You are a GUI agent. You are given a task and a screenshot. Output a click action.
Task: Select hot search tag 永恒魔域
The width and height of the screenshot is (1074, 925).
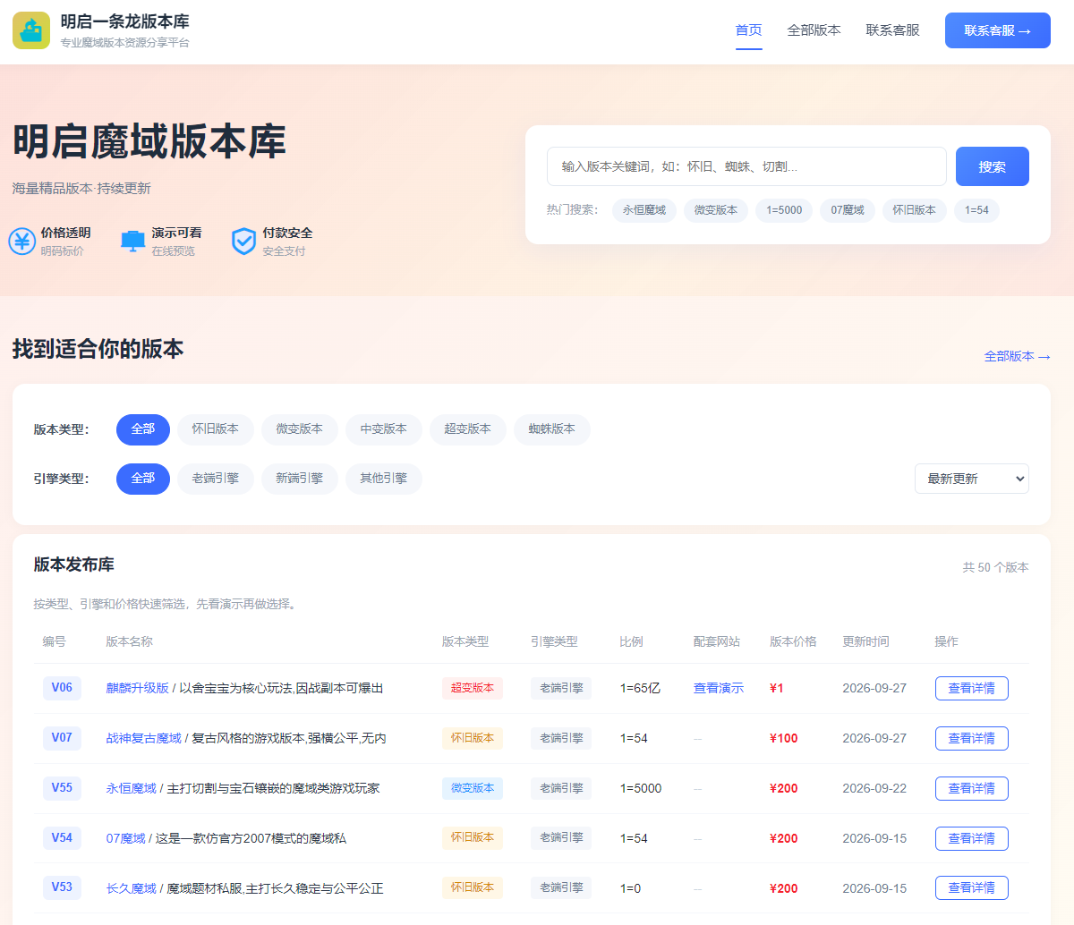644,210
